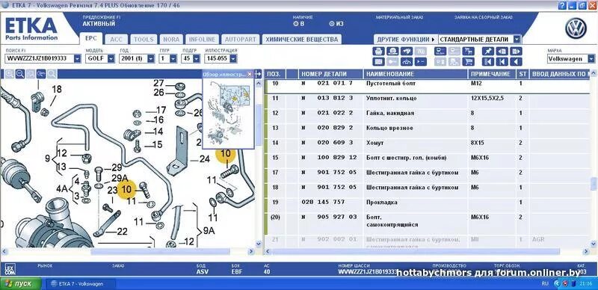
Task: Click the pushpin icon in the toolbar
Action: (x=488, y=51)
